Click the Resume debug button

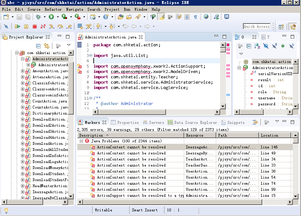(17, 26)
